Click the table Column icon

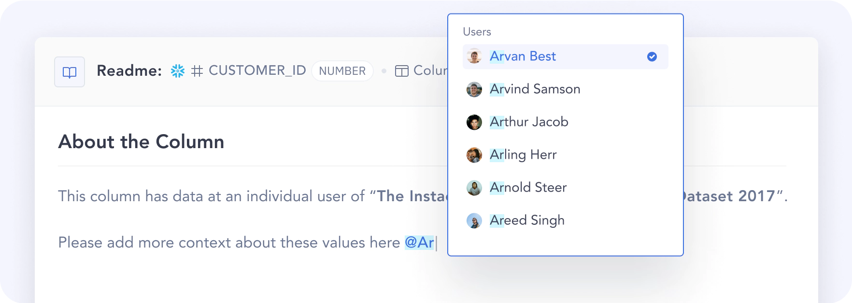click(401, 71)
